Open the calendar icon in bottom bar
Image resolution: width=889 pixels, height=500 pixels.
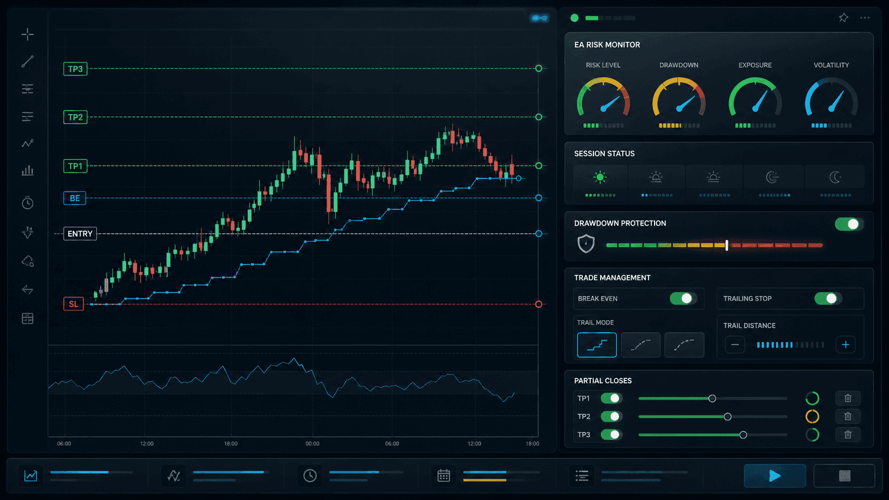click(443, 476)
